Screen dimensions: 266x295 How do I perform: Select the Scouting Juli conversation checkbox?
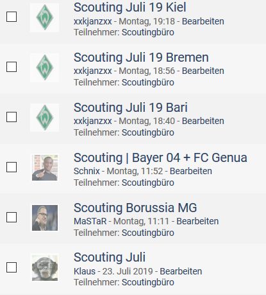click(x=12, y=267)
